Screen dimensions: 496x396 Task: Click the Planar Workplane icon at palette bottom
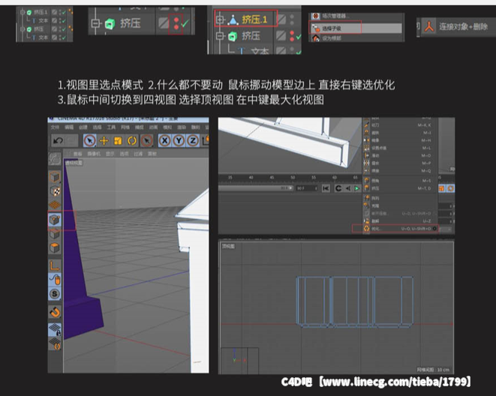click(x=55, y=343)
